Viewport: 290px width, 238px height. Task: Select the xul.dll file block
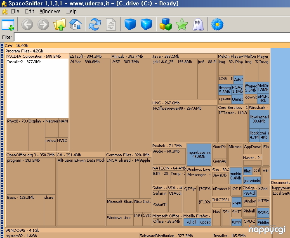coord(191,222)
